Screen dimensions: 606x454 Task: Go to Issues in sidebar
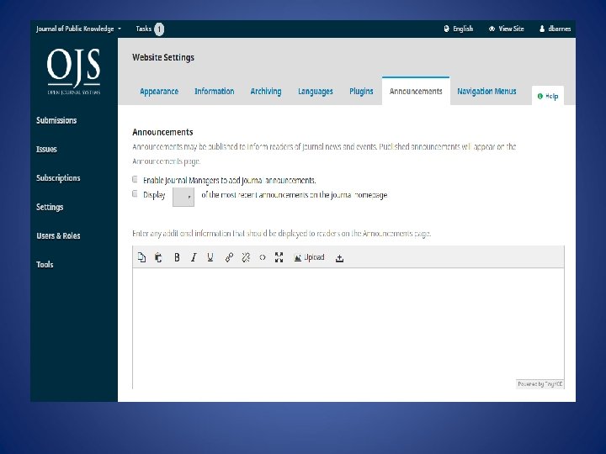click(46, 150)
